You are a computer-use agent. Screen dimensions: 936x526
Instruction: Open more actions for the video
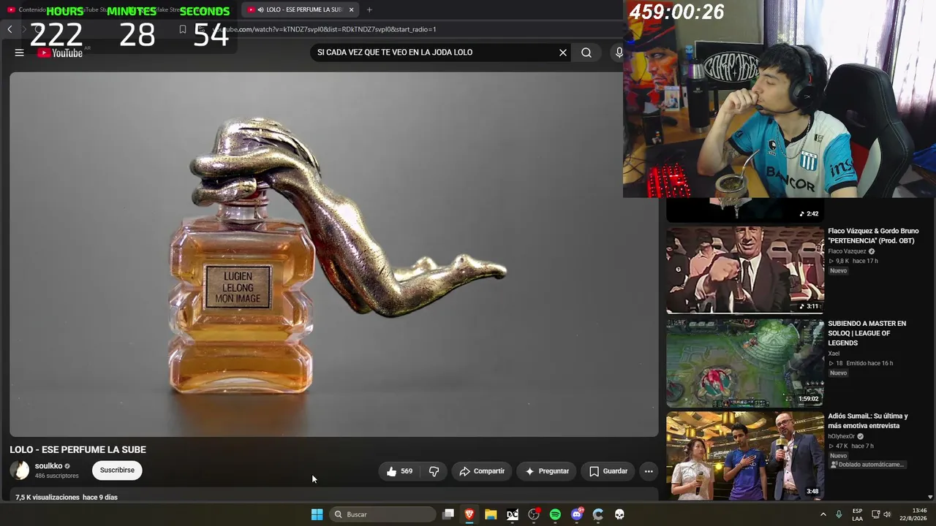coord(649,471)
